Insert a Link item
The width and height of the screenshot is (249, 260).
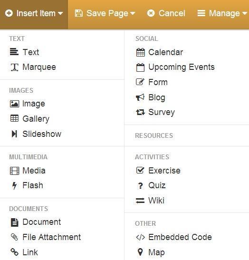(x=24, y=252)
